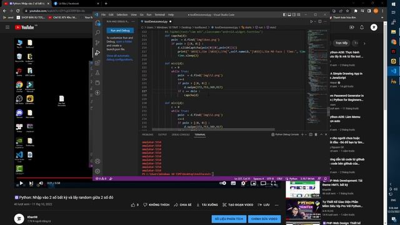Click the 'open a folder' link

tap(124, 42)
